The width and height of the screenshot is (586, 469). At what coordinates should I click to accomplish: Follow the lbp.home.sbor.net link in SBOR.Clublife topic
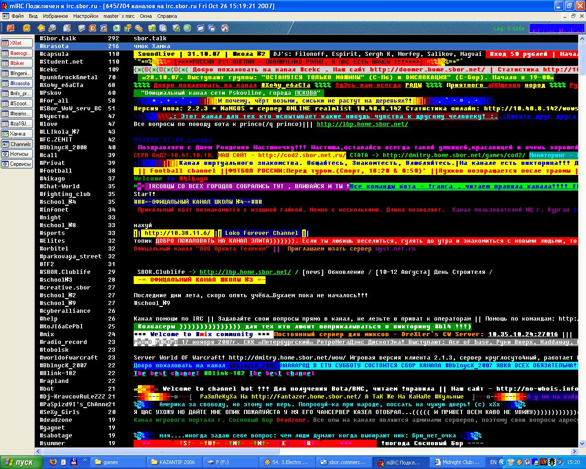pos(245,272)
